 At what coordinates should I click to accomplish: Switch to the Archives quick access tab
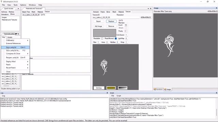click(4, 12)
